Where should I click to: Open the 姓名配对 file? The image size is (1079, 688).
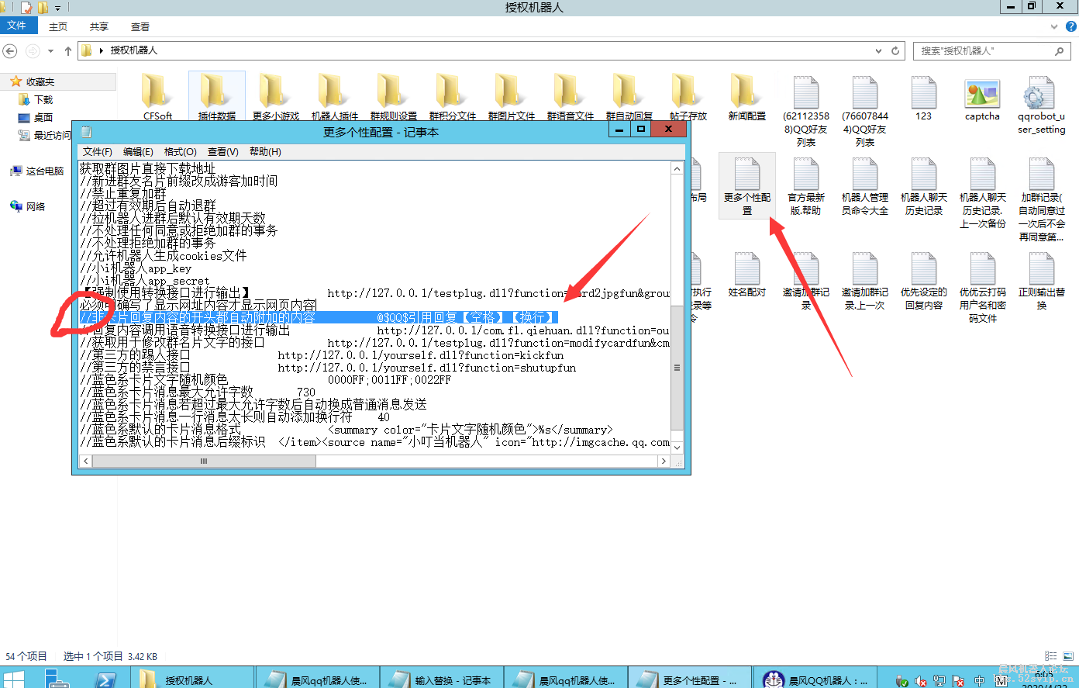point(746,271)
